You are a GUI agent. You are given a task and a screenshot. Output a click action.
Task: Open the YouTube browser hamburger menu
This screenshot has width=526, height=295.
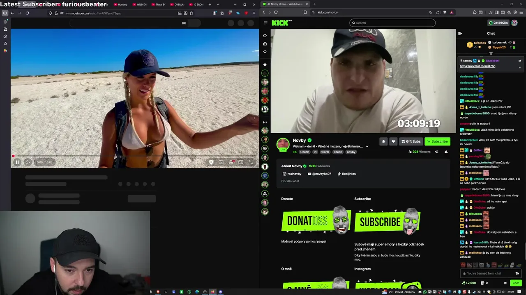(x=254, y=13)
